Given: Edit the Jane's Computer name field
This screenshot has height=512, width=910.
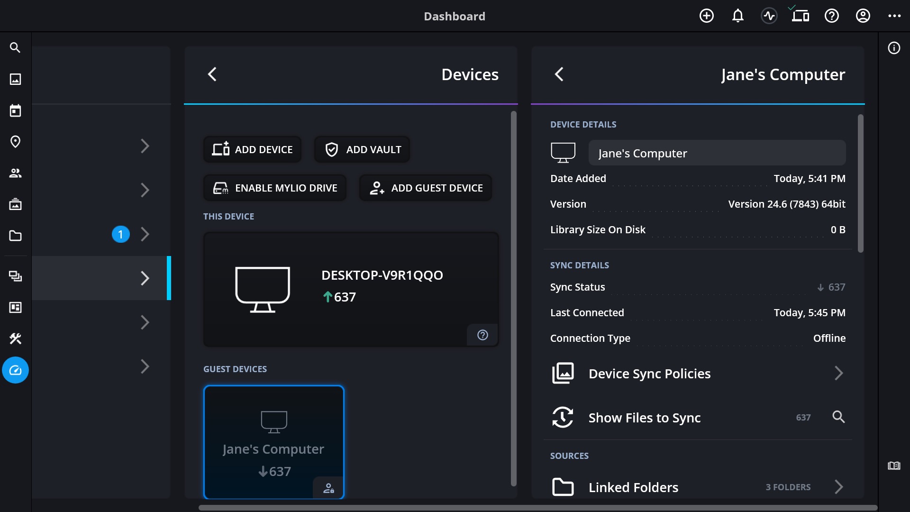Looking at the screenshot, I should pos(717,153).
